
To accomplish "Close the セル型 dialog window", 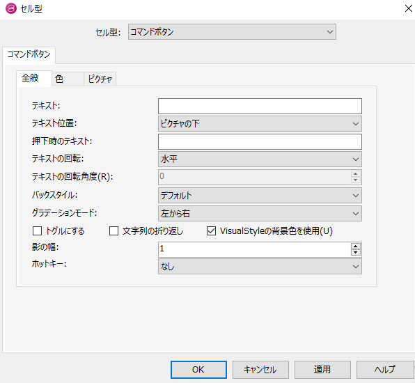I will click(x=408, y=8).
